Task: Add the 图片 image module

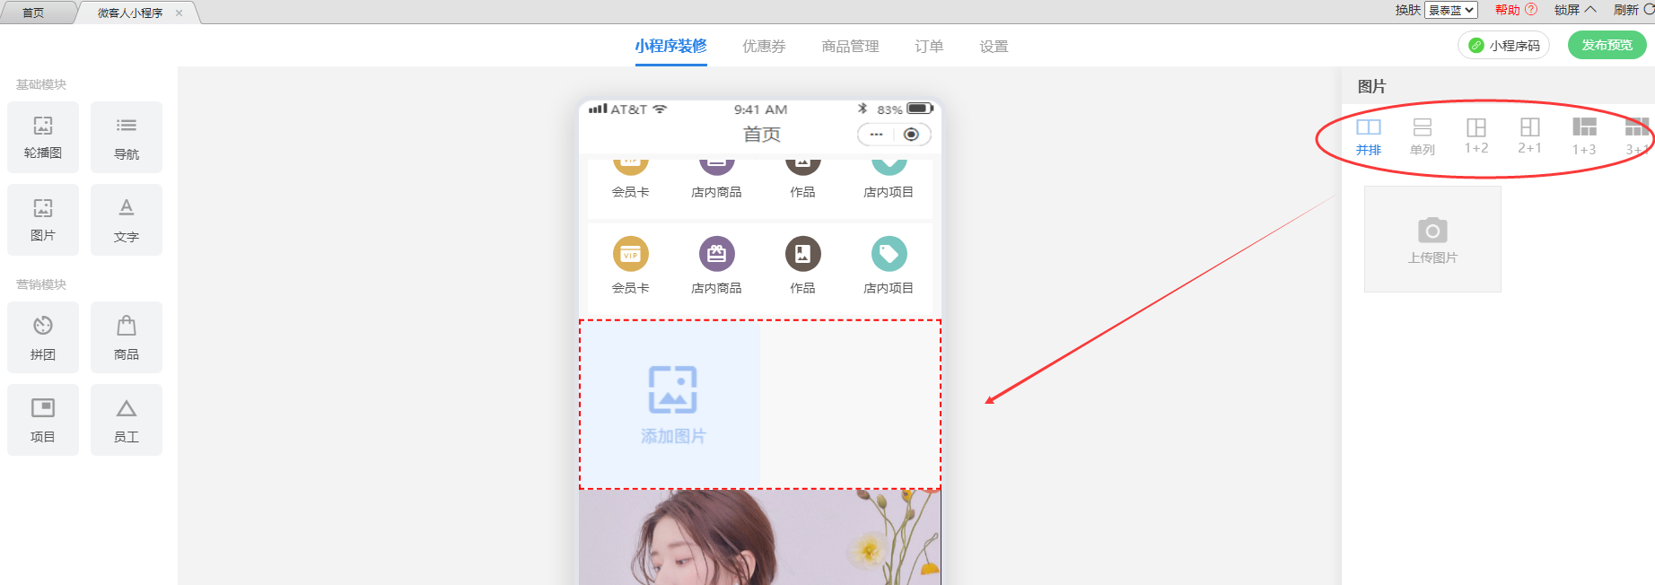Action: pos(43,220)
